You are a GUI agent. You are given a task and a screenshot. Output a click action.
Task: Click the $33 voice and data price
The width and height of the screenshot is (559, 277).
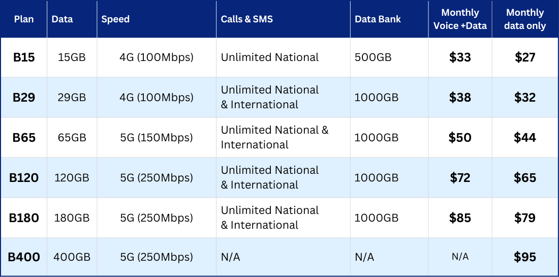(460, 57)
